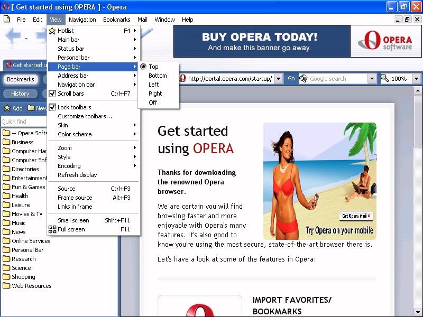Image resolution: width=423 pixels, height=317 pixels.
Task: Click the Quick find input field
Action: (24, 122)
